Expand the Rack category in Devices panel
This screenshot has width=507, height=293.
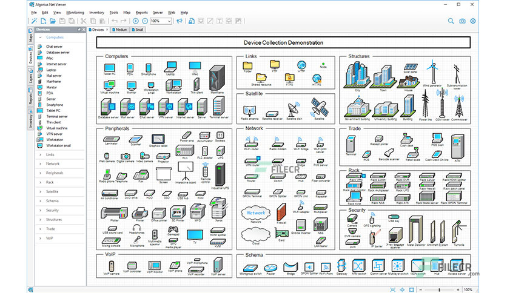point(40,183)
